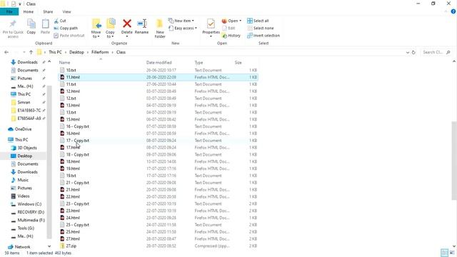Open the Easy access dropdown
Viewport: 457px width, 257px height.
[x=183, y=29]
